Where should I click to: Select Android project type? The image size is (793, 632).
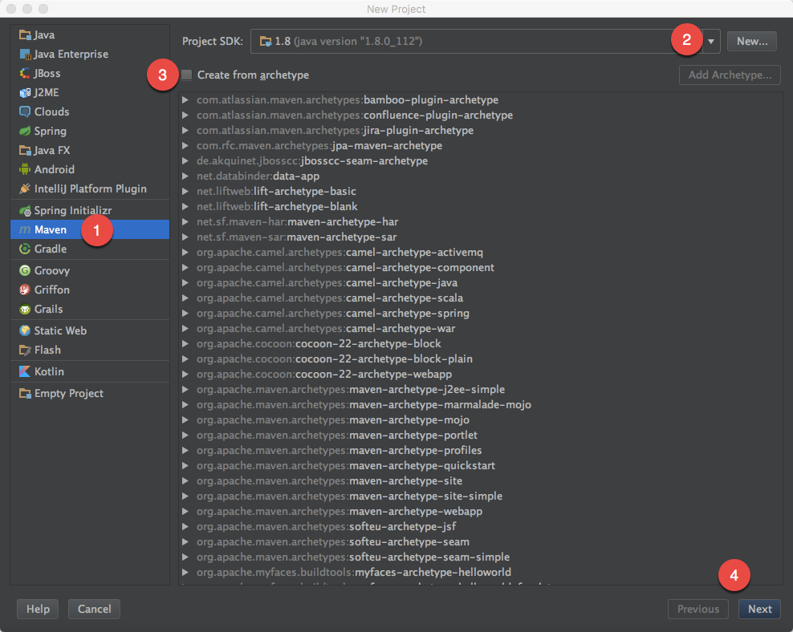(x=90, y=169)
